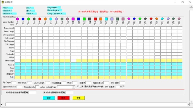Screen dimensions: 193x108
Task: Select the magenta square icon for layer 11
Action: tap(73, 19)
